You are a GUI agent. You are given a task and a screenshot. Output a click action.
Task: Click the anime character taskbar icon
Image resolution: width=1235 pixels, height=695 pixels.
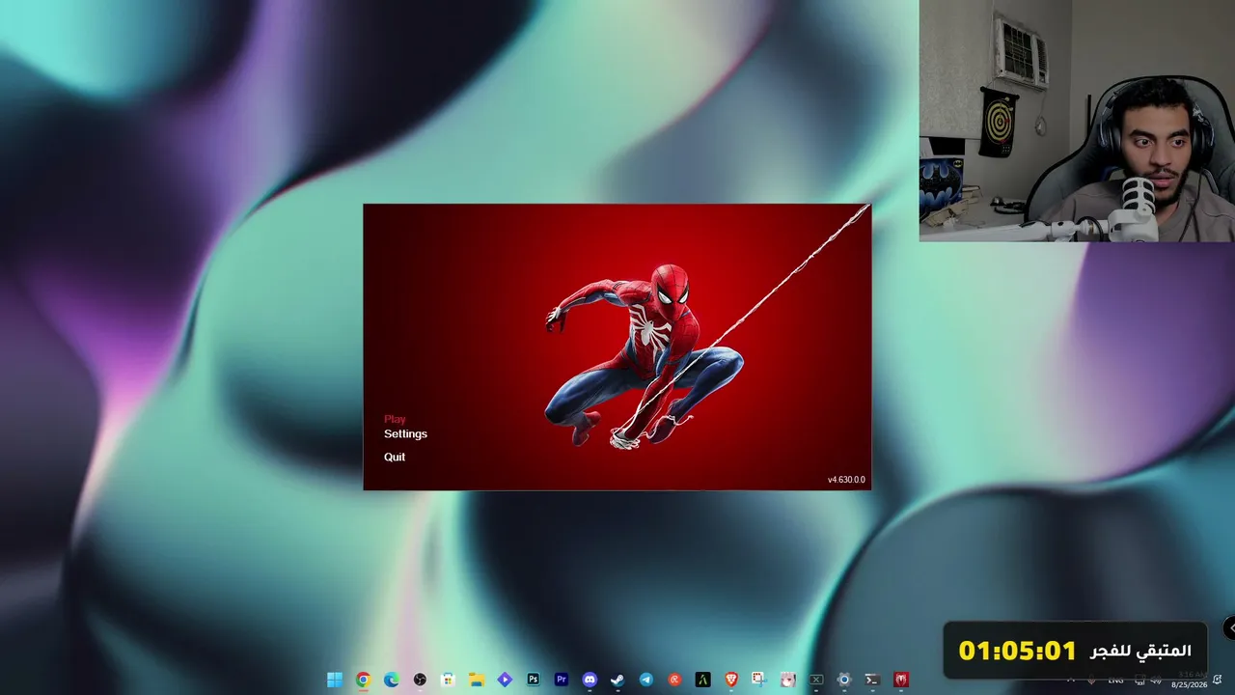tap(788, 680)
